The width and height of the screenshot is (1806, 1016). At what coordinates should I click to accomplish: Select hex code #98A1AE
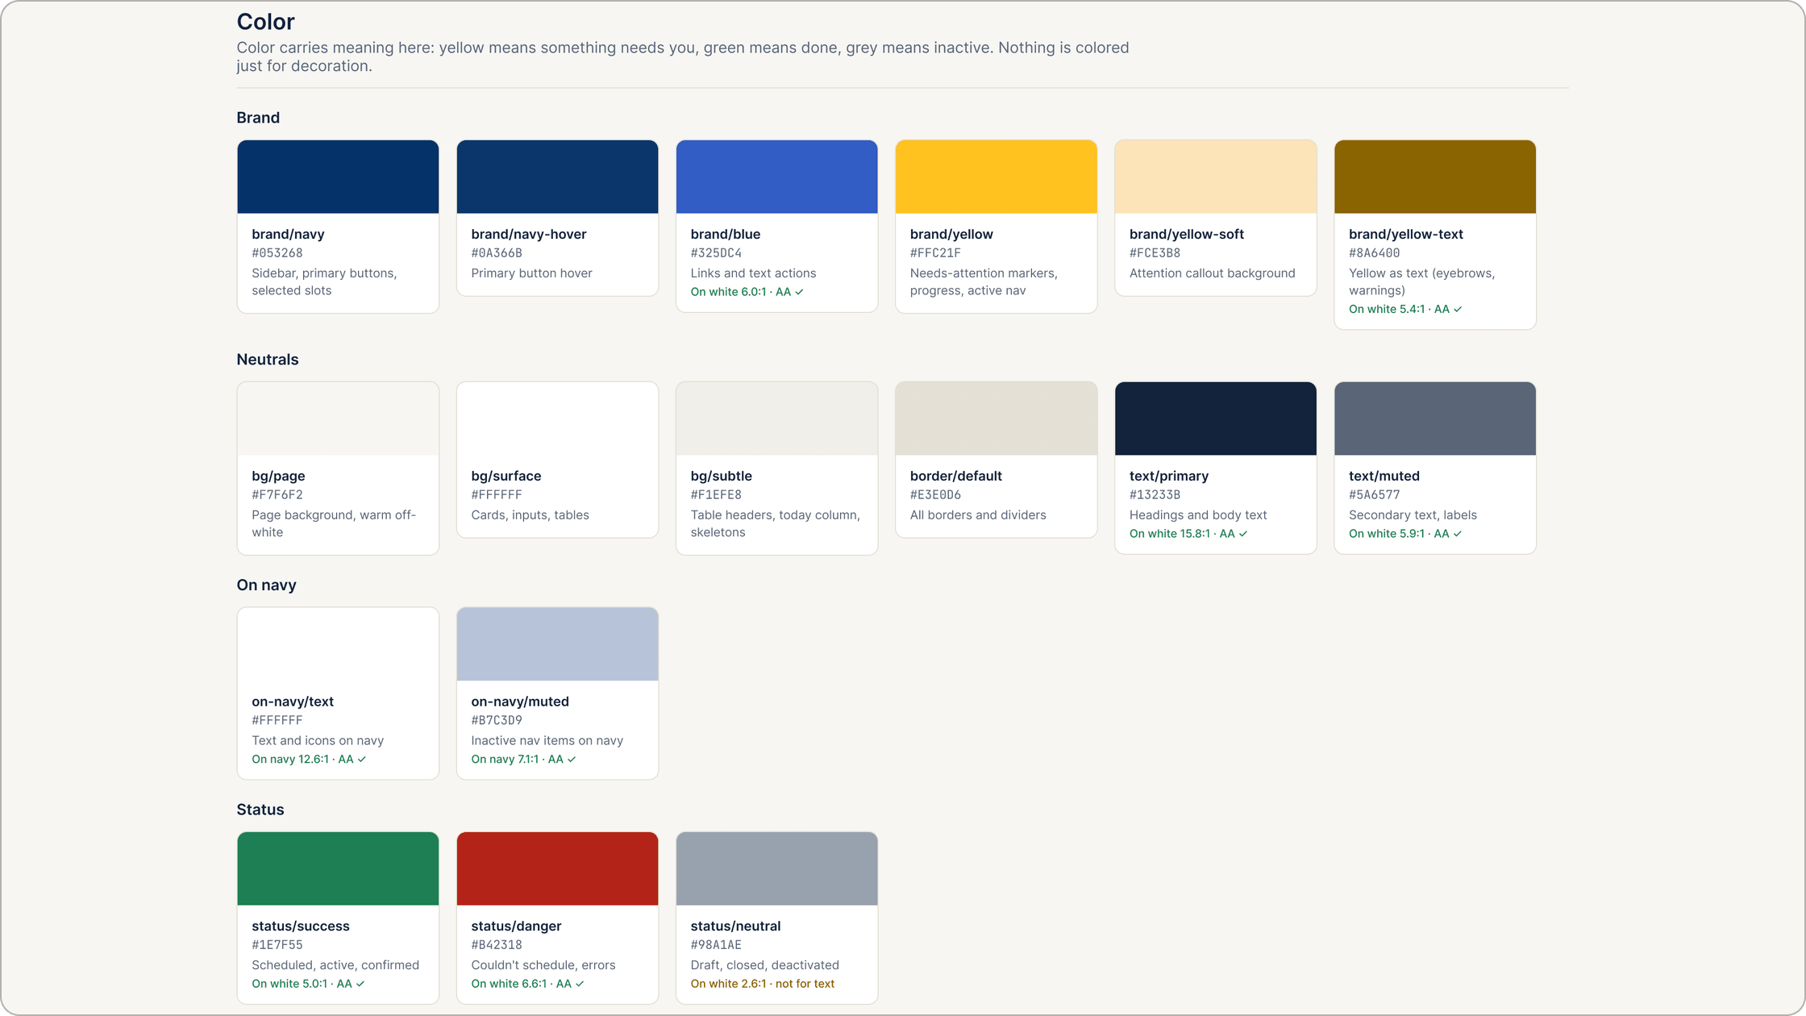[x=716, y=945]
